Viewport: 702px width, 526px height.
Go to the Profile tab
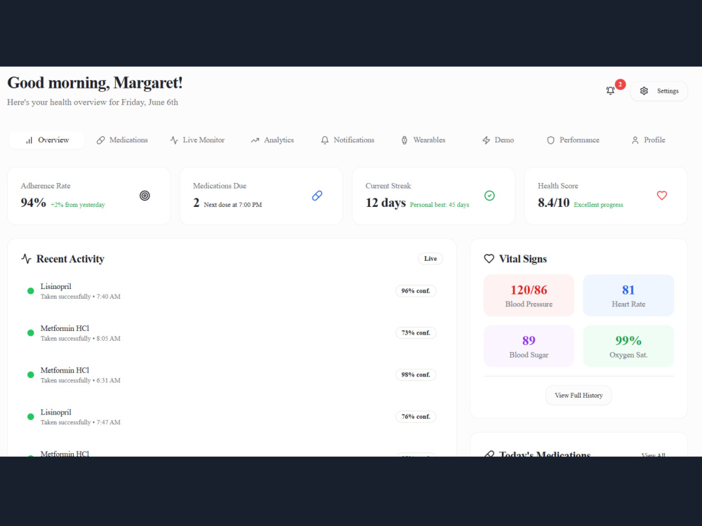click(648, 140)
